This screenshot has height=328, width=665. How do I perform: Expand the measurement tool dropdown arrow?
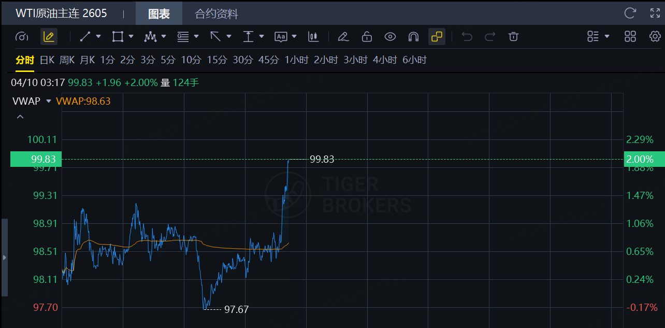point(262,37)
